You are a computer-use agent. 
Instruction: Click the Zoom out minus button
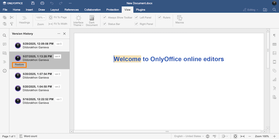(x=249, y=136)
